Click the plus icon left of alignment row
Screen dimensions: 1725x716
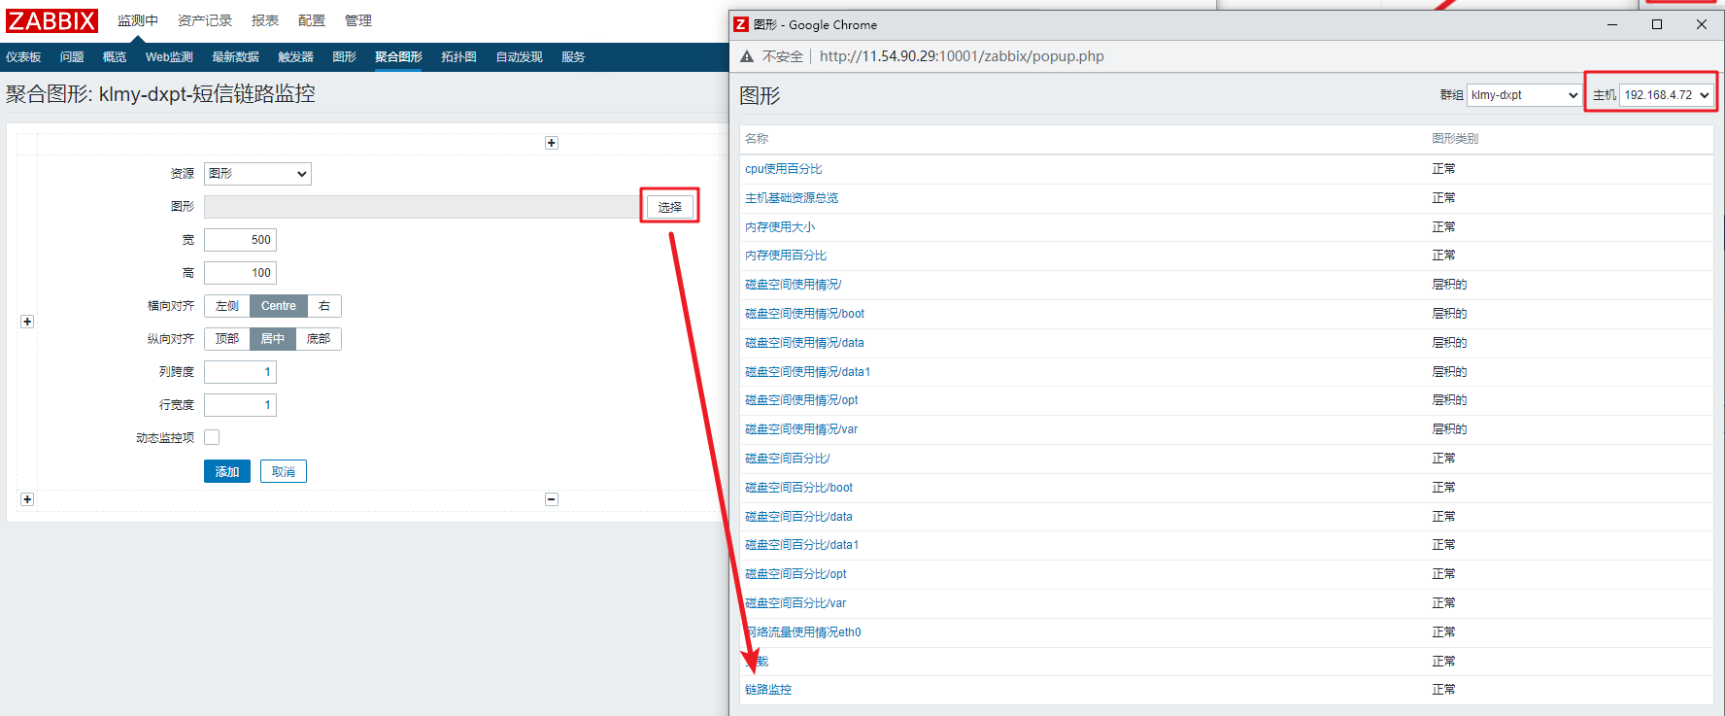pyautogui.click(x=27, y=322)
